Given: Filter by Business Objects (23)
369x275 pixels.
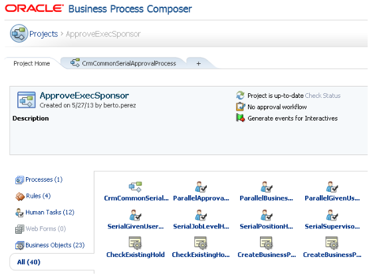Looking at the screenshot, I should click(x=55, y=245).
